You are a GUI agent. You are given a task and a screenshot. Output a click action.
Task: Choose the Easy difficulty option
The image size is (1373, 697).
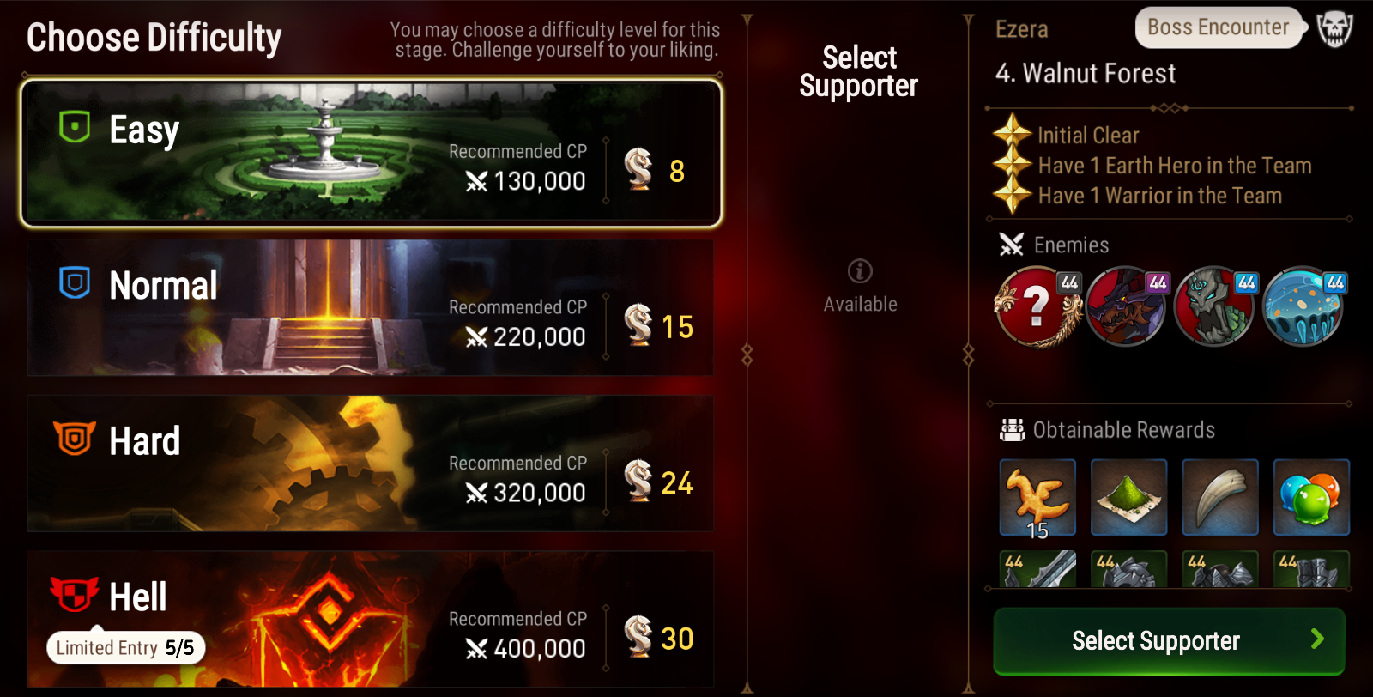(371, 154)
